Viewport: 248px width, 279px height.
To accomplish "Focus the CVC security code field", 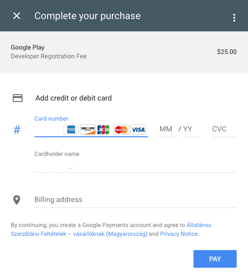I will point(224,129).
